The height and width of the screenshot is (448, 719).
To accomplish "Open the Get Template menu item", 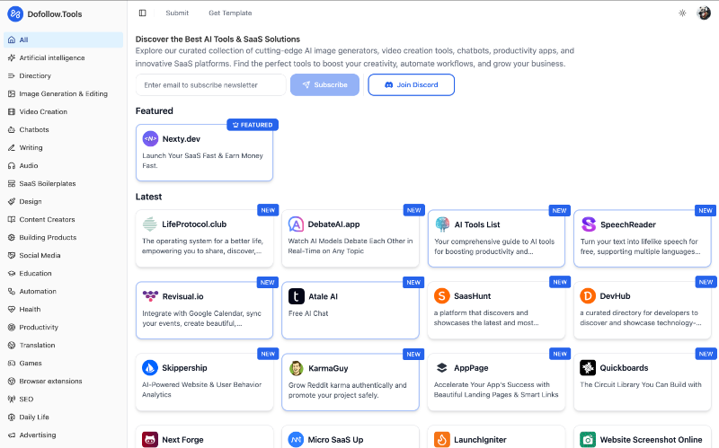I will [x=230, y=13].
